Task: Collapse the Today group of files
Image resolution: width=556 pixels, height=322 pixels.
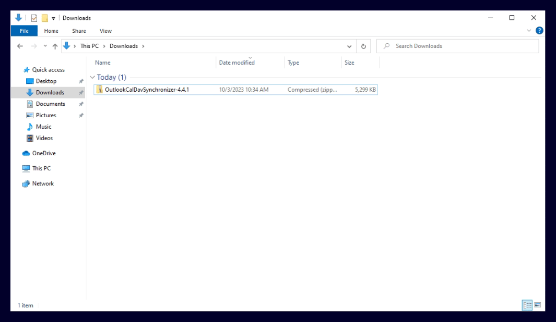Action: pos(93,77)
